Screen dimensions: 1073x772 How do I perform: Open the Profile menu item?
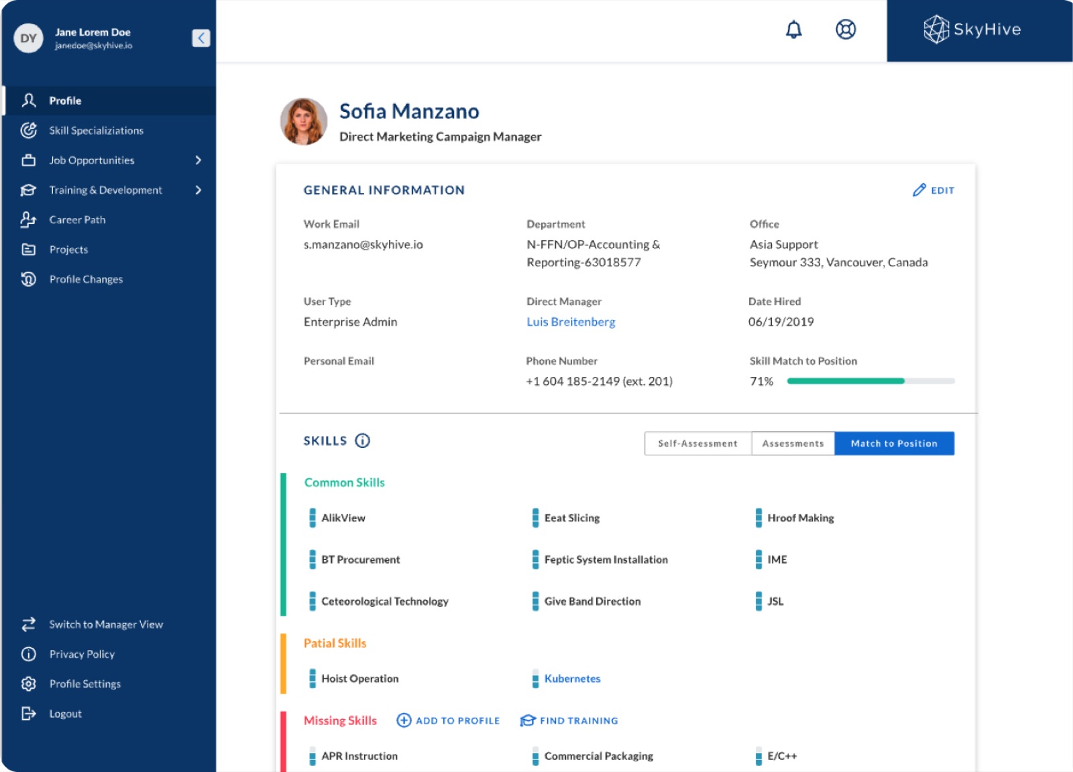coord(109,101)
